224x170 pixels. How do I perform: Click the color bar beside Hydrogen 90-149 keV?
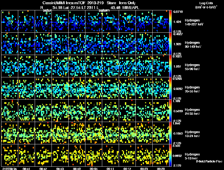170,44
